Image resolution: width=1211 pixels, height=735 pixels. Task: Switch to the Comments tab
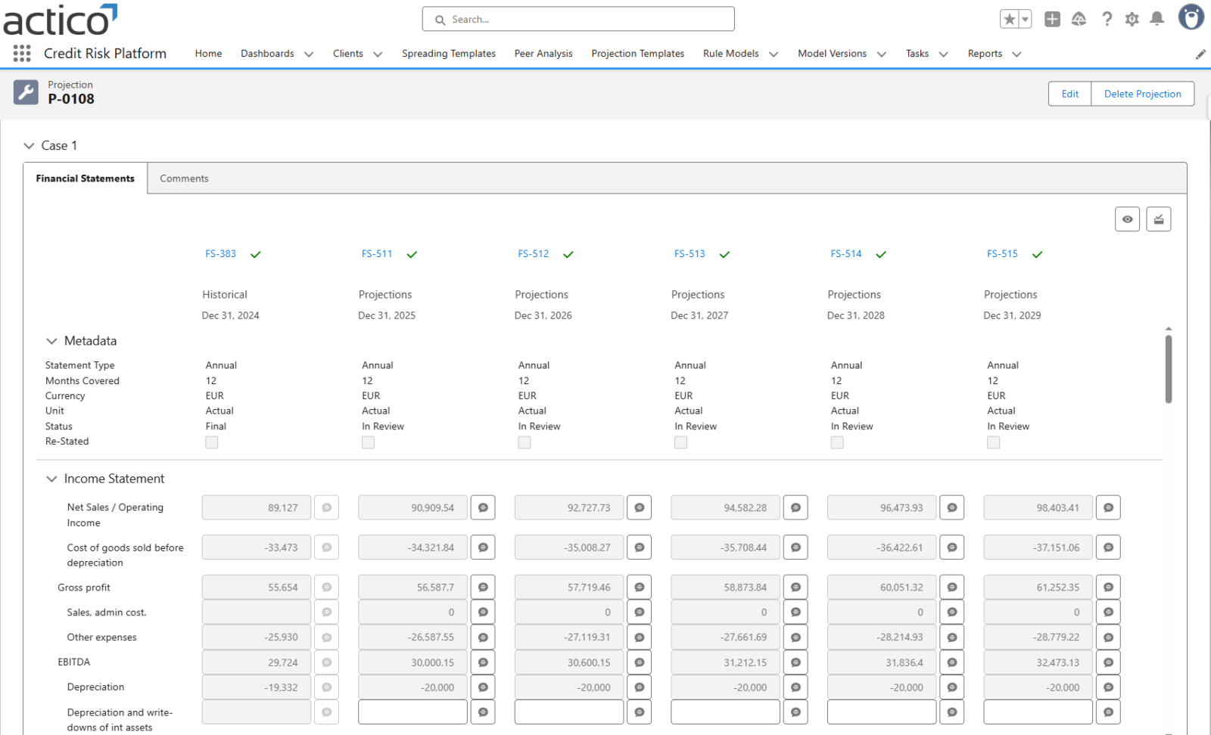tap(184, 178)
